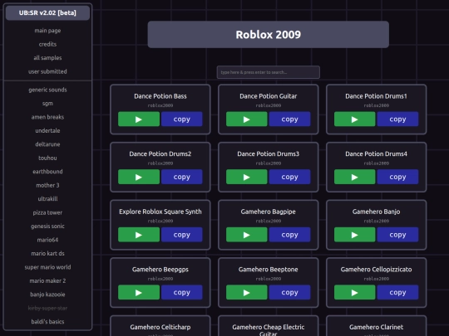Play the Dance Potion Drums4 sample

tap(354, 177)
